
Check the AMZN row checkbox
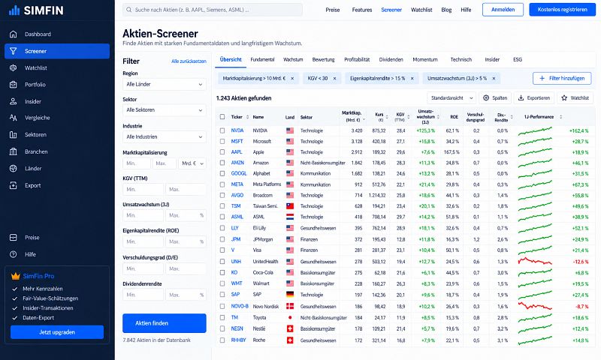pos(222,163)
